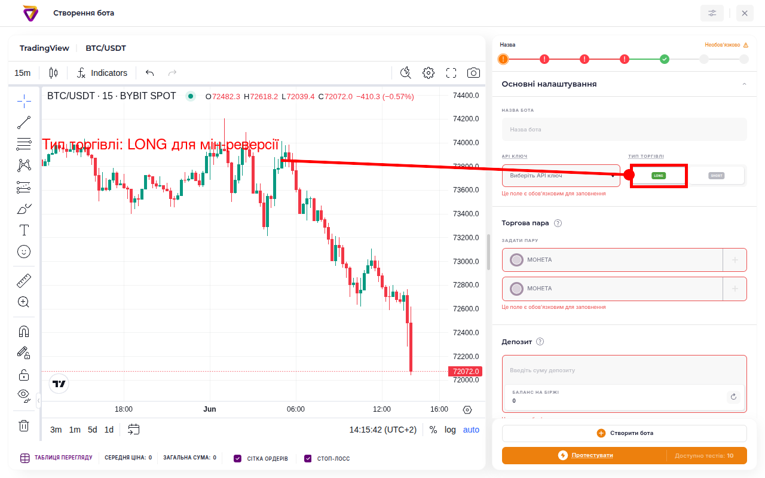Click the Створити бота button
This screenshot has height=478, width=765.
click(625, 433)
